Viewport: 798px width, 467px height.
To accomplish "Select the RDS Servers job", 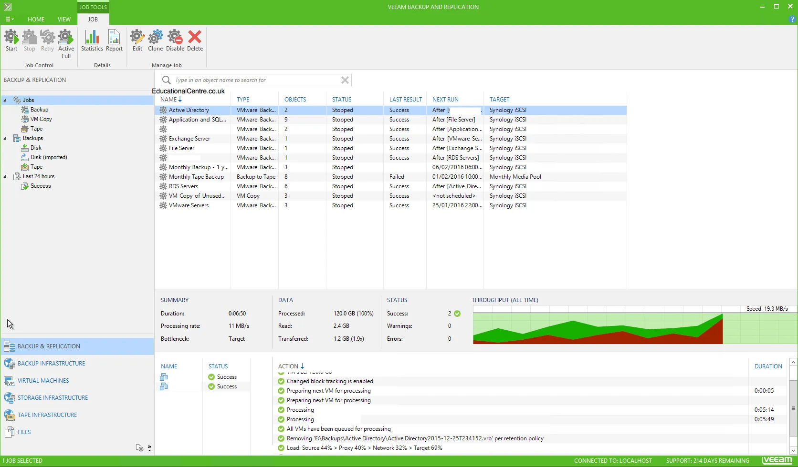I will click(390, 186).
